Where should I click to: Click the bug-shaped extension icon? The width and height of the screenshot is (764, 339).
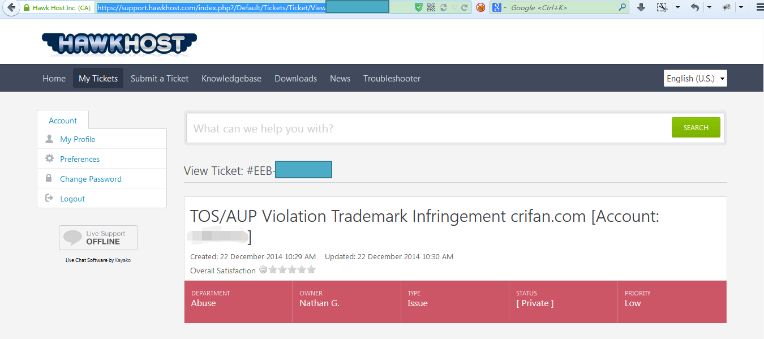click(x=727, y=8)
